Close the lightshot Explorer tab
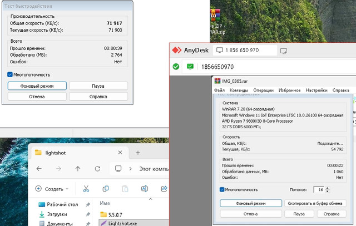 click(x=120, y=153)
